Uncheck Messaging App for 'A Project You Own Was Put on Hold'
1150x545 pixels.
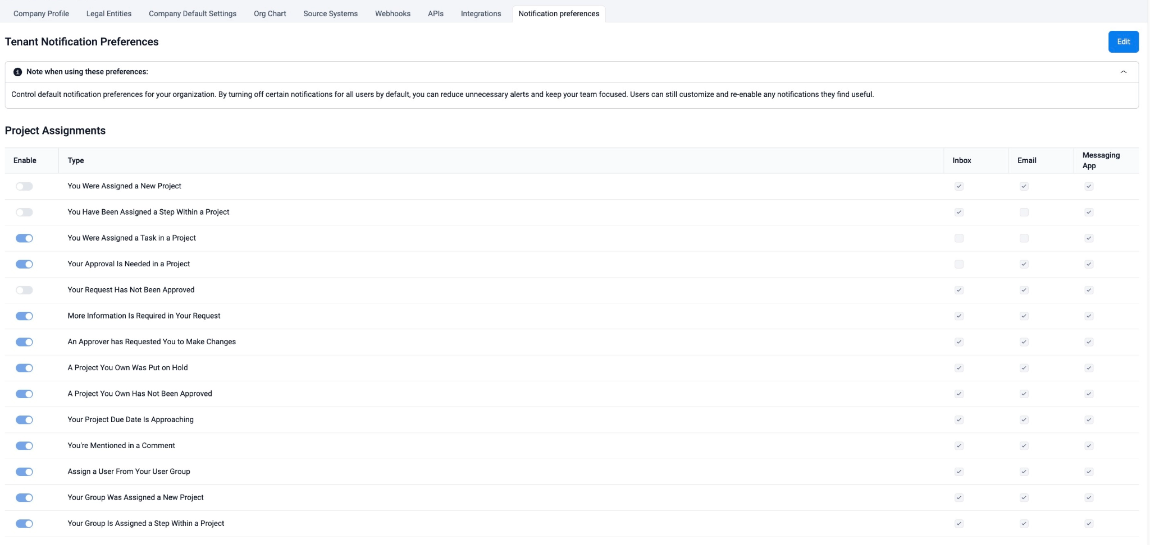point(1089,368)
